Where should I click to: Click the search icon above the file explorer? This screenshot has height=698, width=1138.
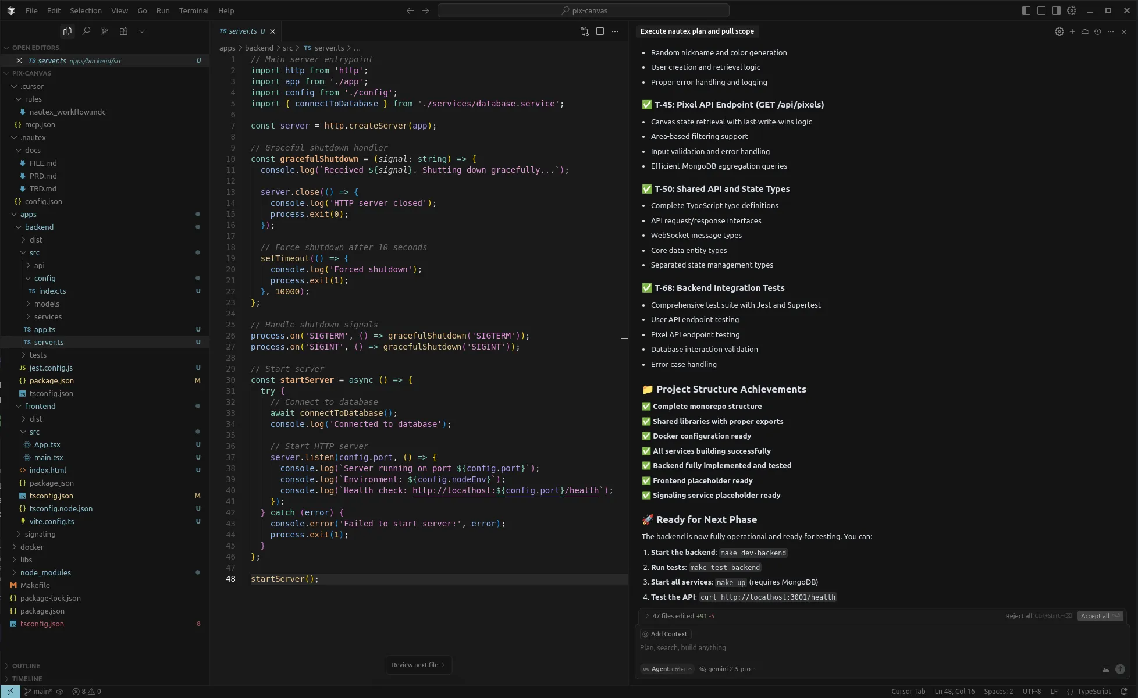pyautogui.click(x=86, y=31)
